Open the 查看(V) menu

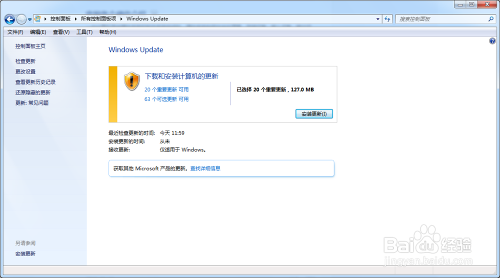pyautogui.click(x=61, y=32)
